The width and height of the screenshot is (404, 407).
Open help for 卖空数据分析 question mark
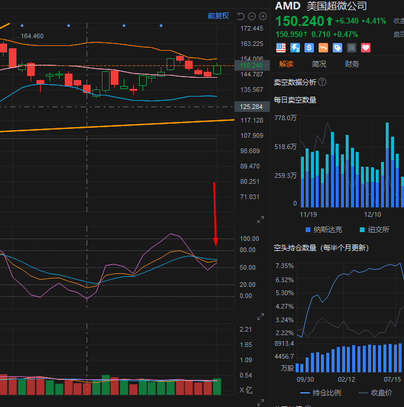click(322, 82)
